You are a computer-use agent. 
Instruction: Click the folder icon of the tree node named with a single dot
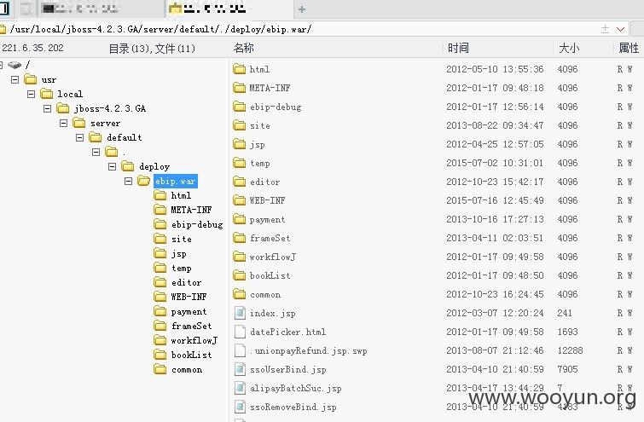(x=111, y=152)
